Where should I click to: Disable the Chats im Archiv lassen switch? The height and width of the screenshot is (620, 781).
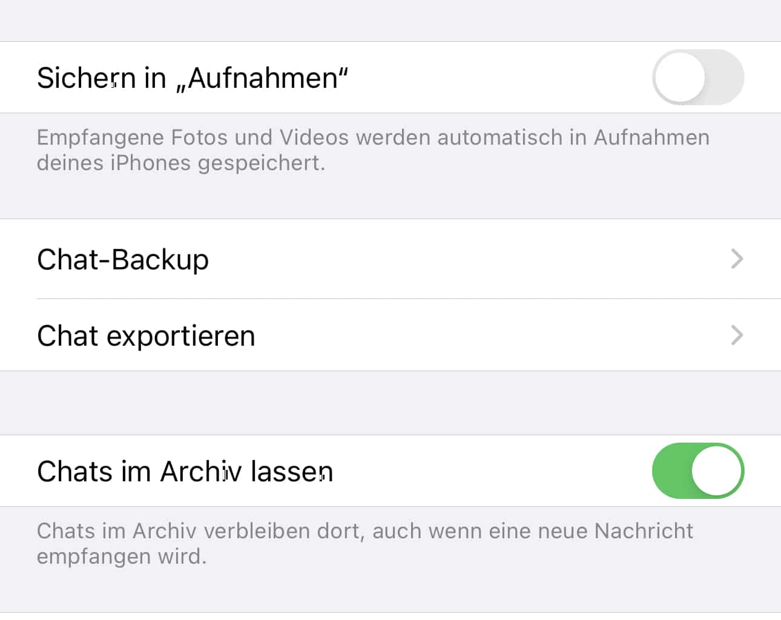pyautogui.click(x=697, y=471)
